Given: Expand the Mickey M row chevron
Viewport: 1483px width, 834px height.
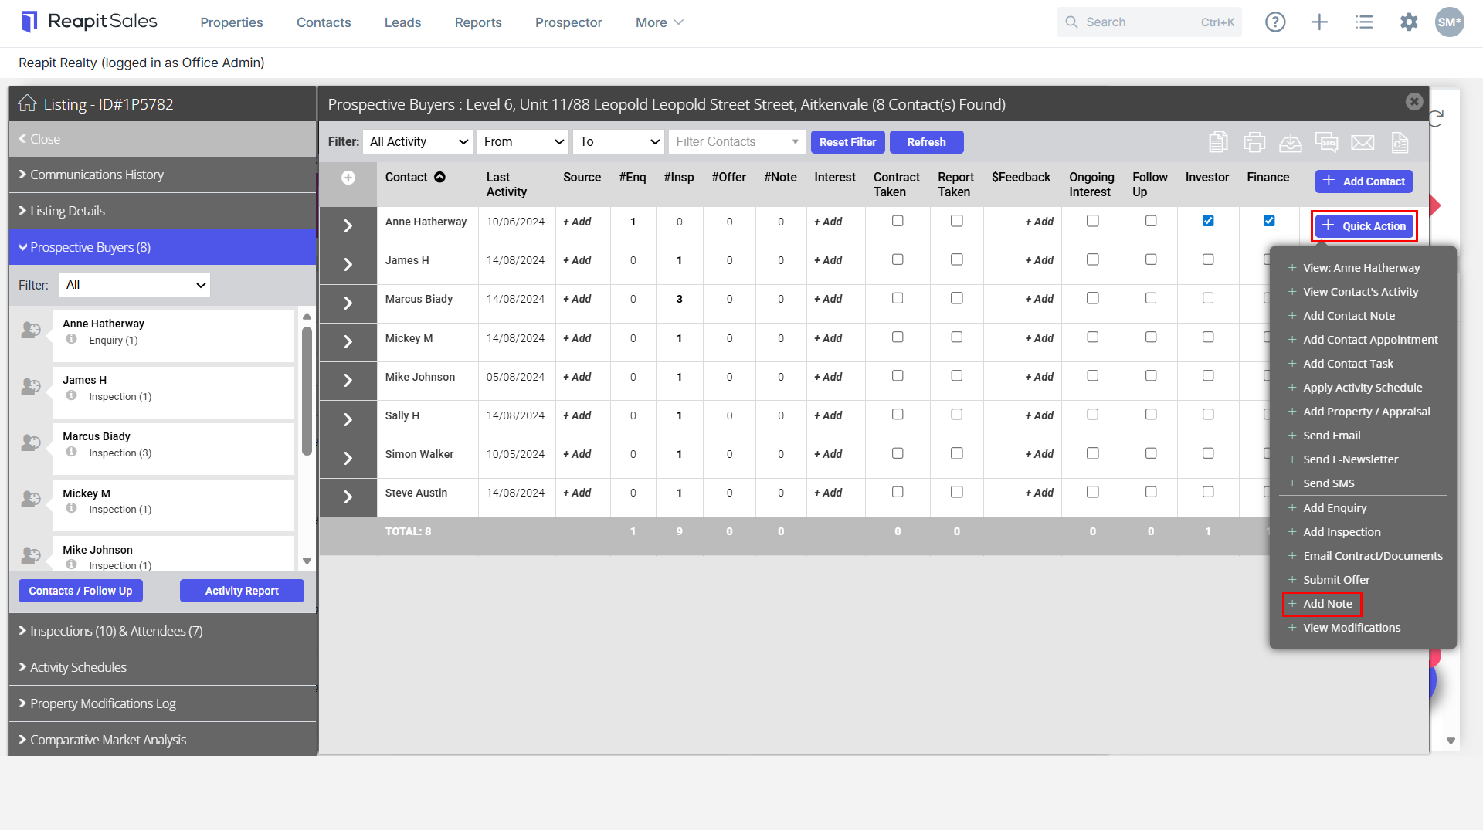Looking at the screenshot, I should [x=348, y=342].
